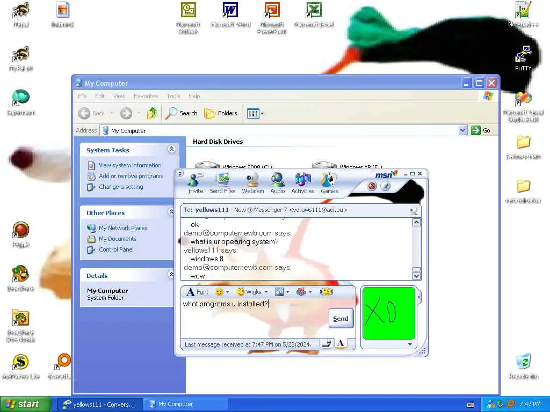The image size is (550, 412).
Task: Select Peggle desktop icon
Action: click(x=21, y=235)
